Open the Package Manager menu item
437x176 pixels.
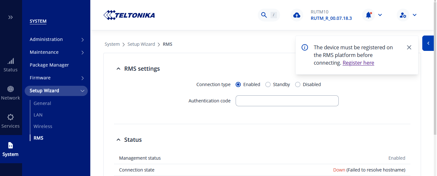49,65
